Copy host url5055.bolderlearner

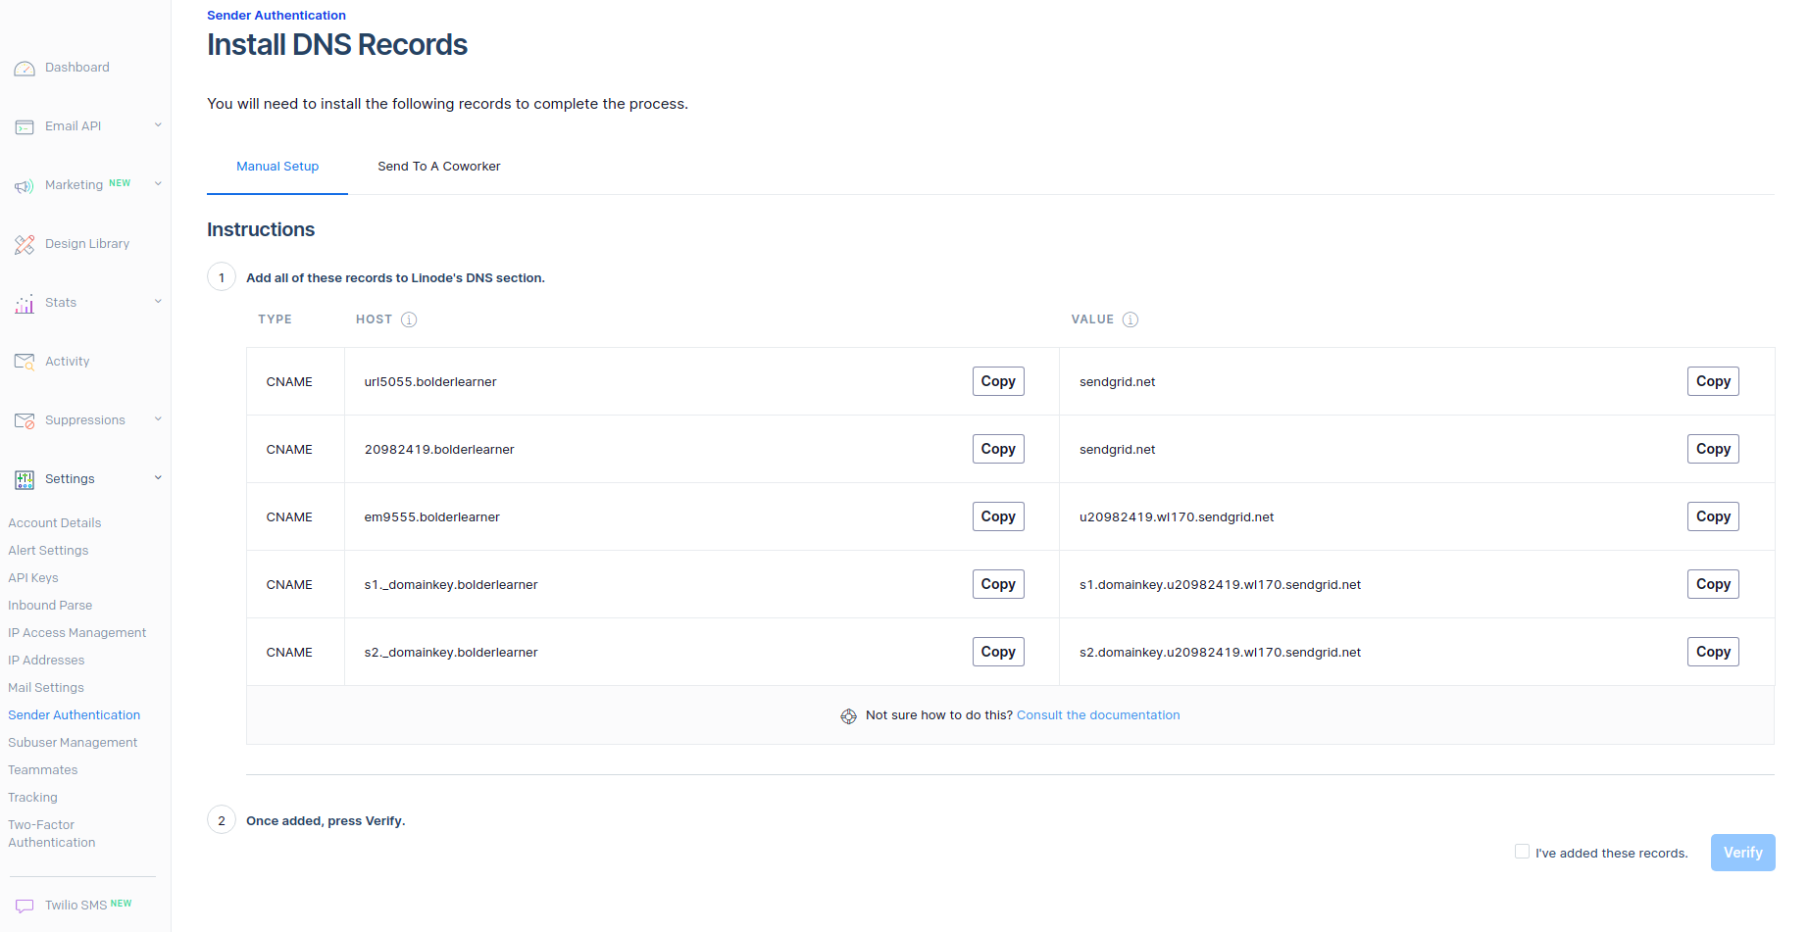(998, 381)
